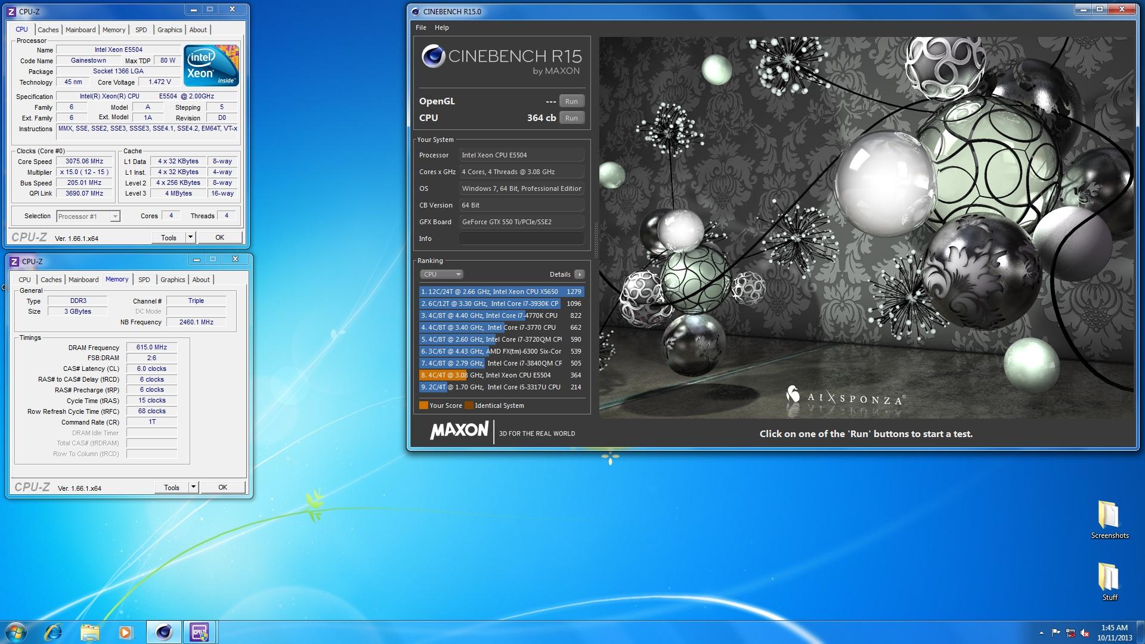Click the Action Center flag tray icon
Screen dimensions: 1145x644
[x=1056, y=632]
